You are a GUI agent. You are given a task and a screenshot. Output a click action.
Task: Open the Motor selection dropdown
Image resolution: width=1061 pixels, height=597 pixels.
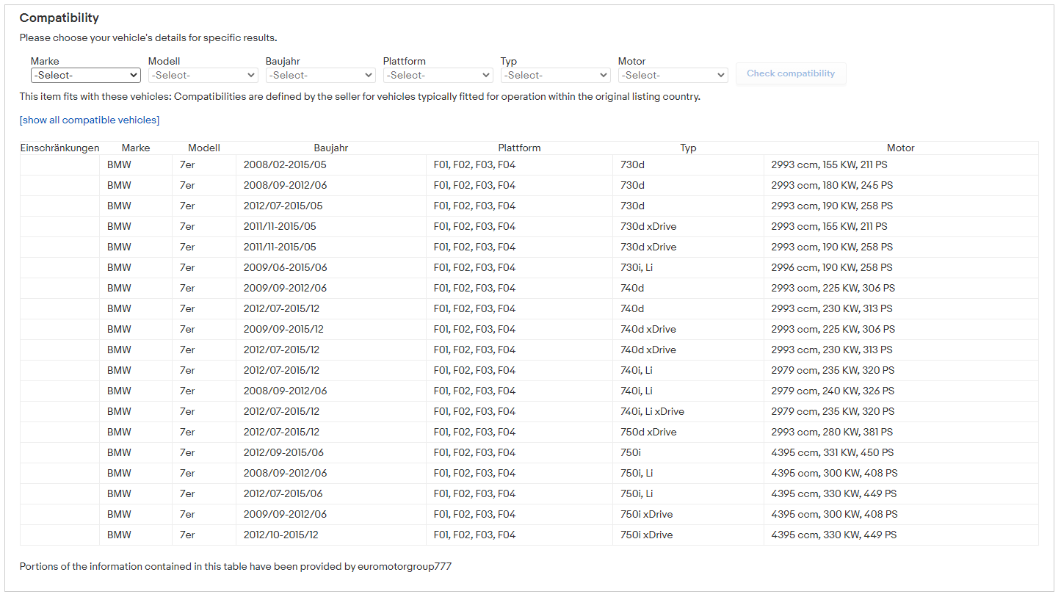[x=673, y=75]
